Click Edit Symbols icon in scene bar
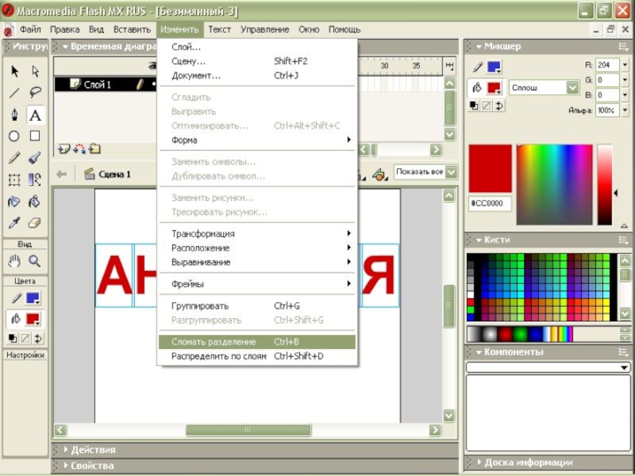Screen dimensions: 635x476 tap(379, 175)
